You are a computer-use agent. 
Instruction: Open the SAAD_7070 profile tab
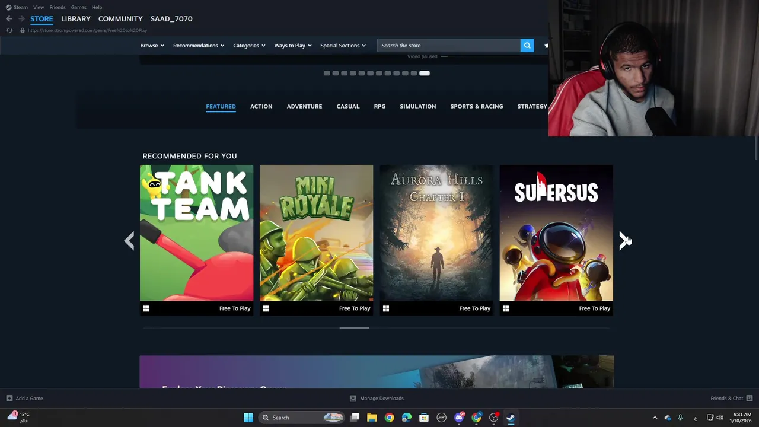(171, 19)
